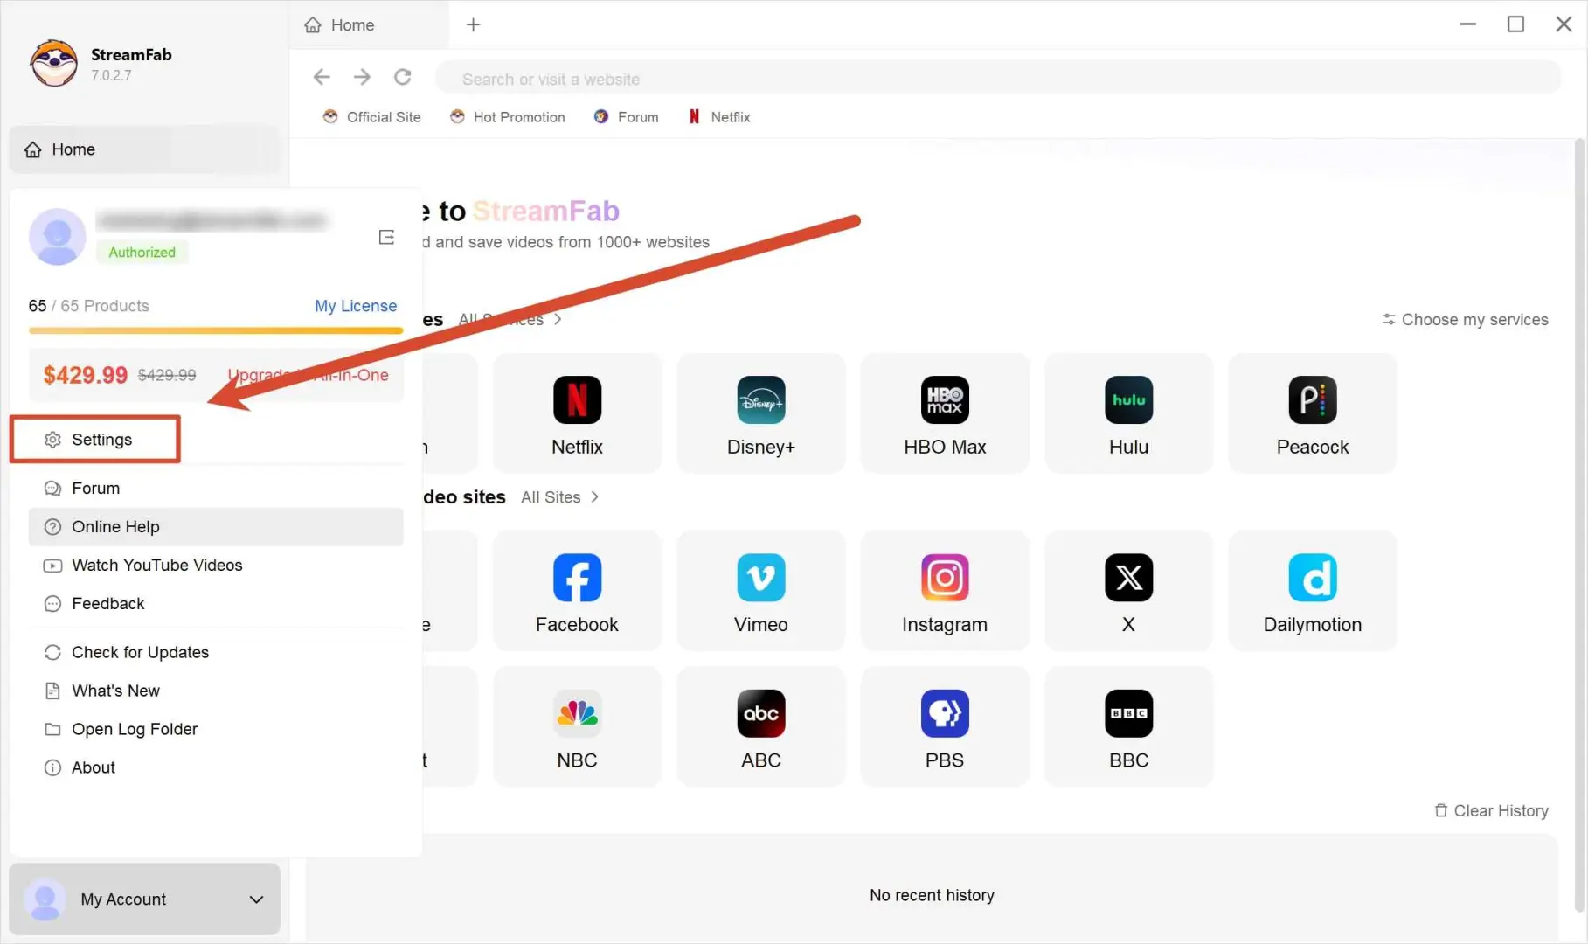Click Upgrade to All-In-One link
The width and height of the screenshot is (1588, 944).
click(308, 375)
